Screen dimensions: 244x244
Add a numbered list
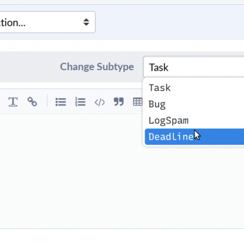tap(80, 102)
